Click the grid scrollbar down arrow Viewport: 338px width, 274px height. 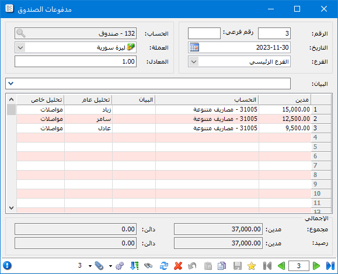coord(12,208)
